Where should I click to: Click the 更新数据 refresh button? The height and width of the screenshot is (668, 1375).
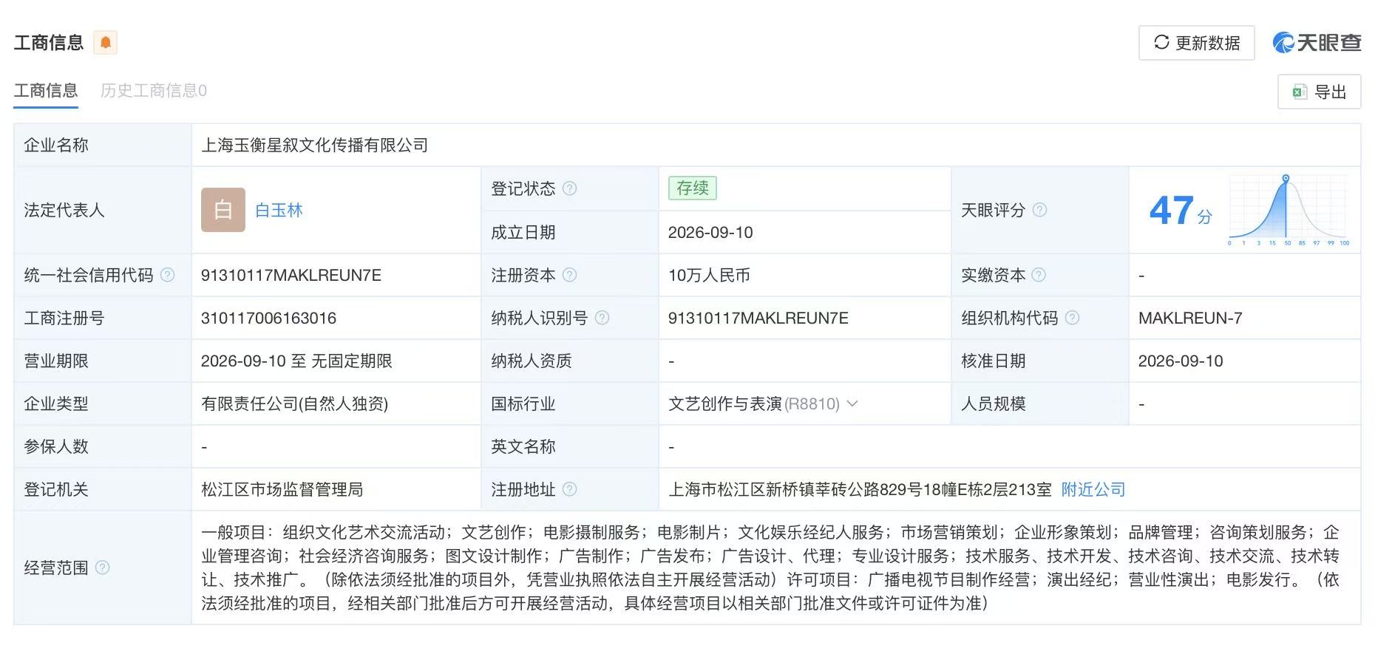pyautogui.click(x=1196, y=43)
